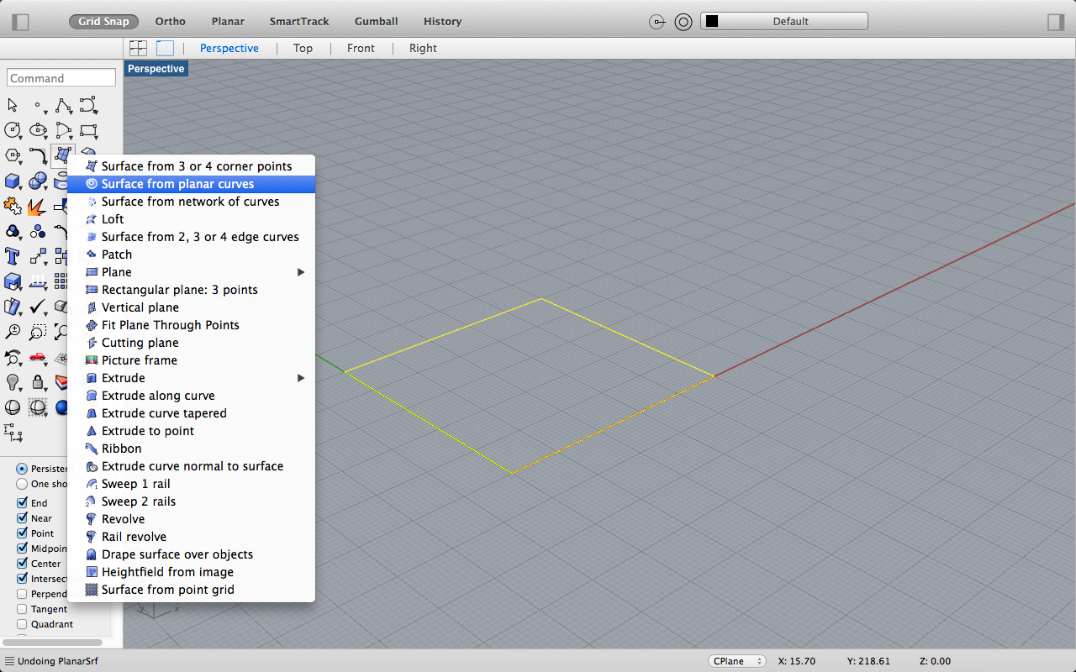Image resolution: width=1076 pixels, height=672 pixels.
Task: Choose the Fillet curves tool
Action: (38, 155)
